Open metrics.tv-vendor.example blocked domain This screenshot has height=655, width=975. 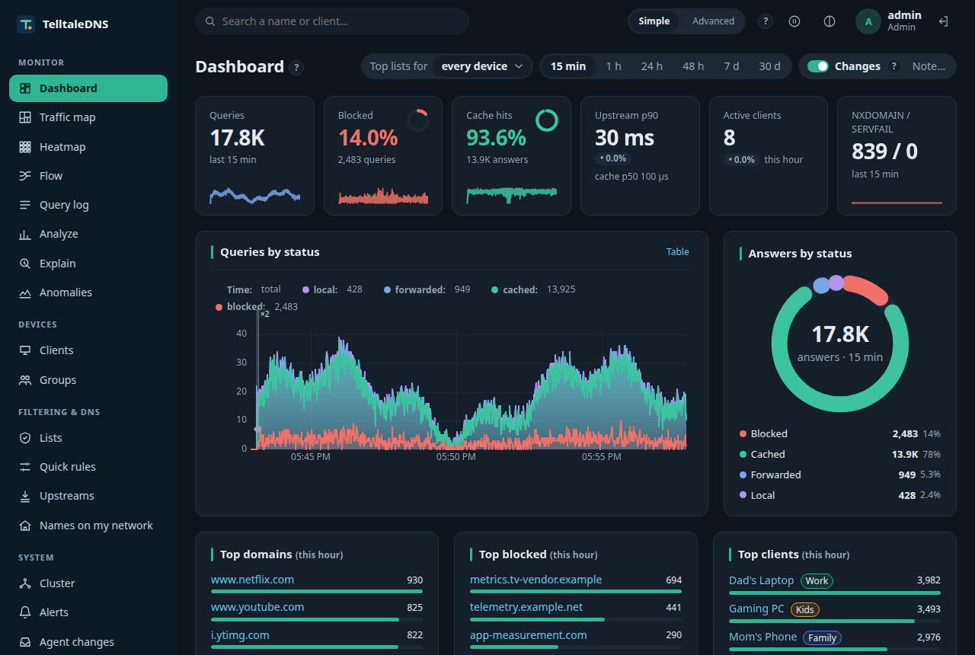click(x=535, y=580)
